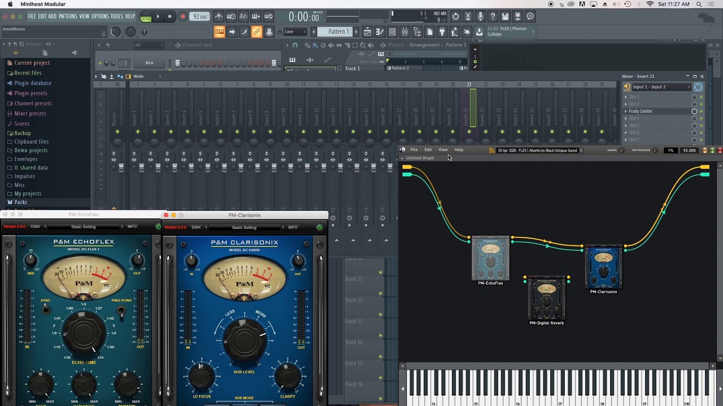Screen dimensions: 723x406
Task: Enable the loop recording icon
Action: pos(268,16)
